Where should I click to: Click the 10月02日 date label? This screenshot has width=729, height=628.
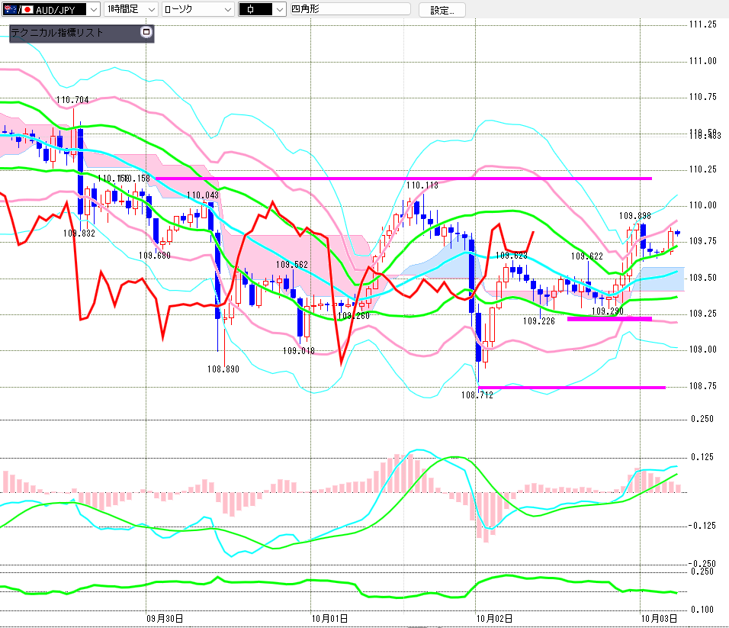click(x=495, y=619)
